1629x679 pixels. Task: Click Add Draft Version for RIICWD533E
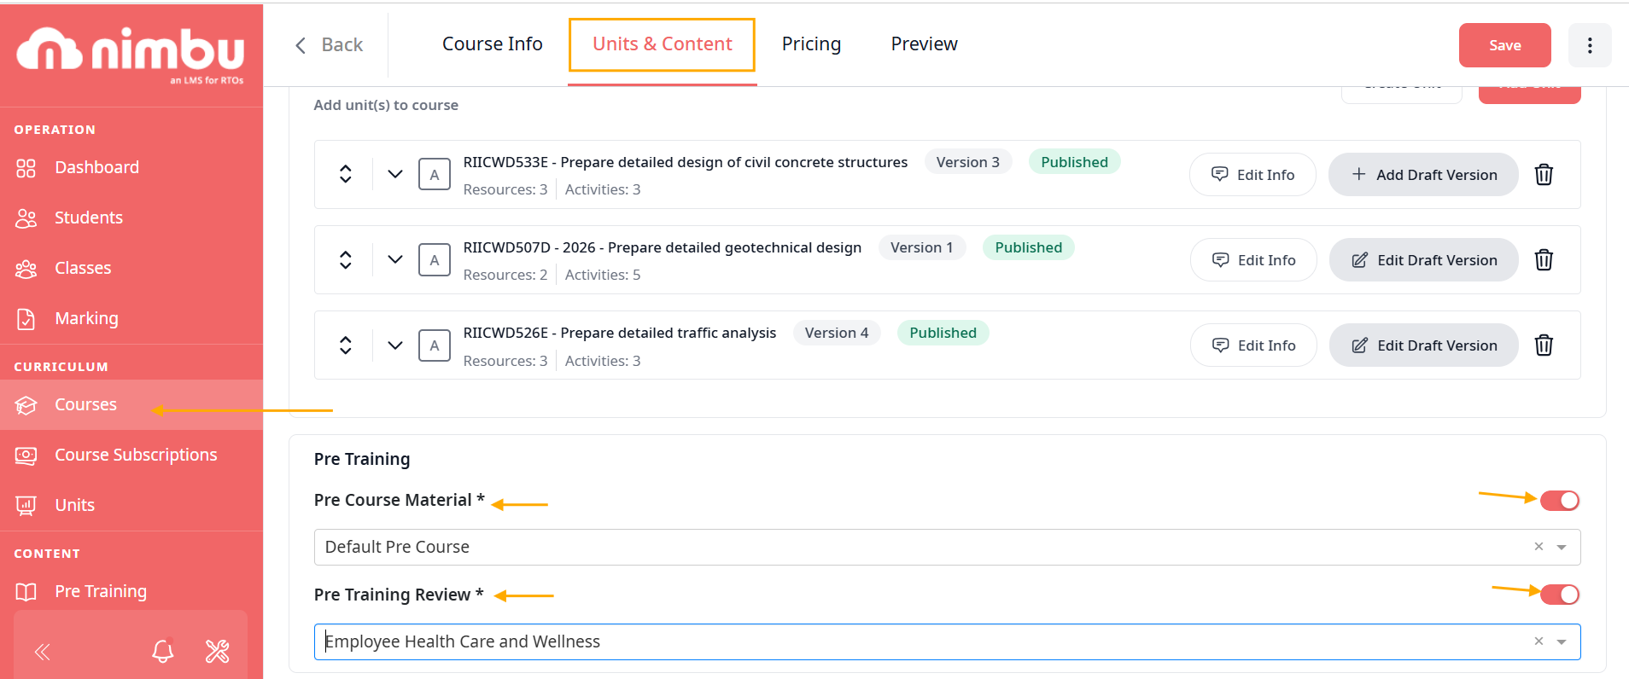point(1423,175)
